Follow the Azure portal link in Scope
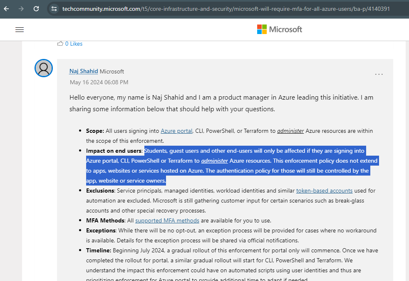The image size is (409, 281). tap(176, 131)
